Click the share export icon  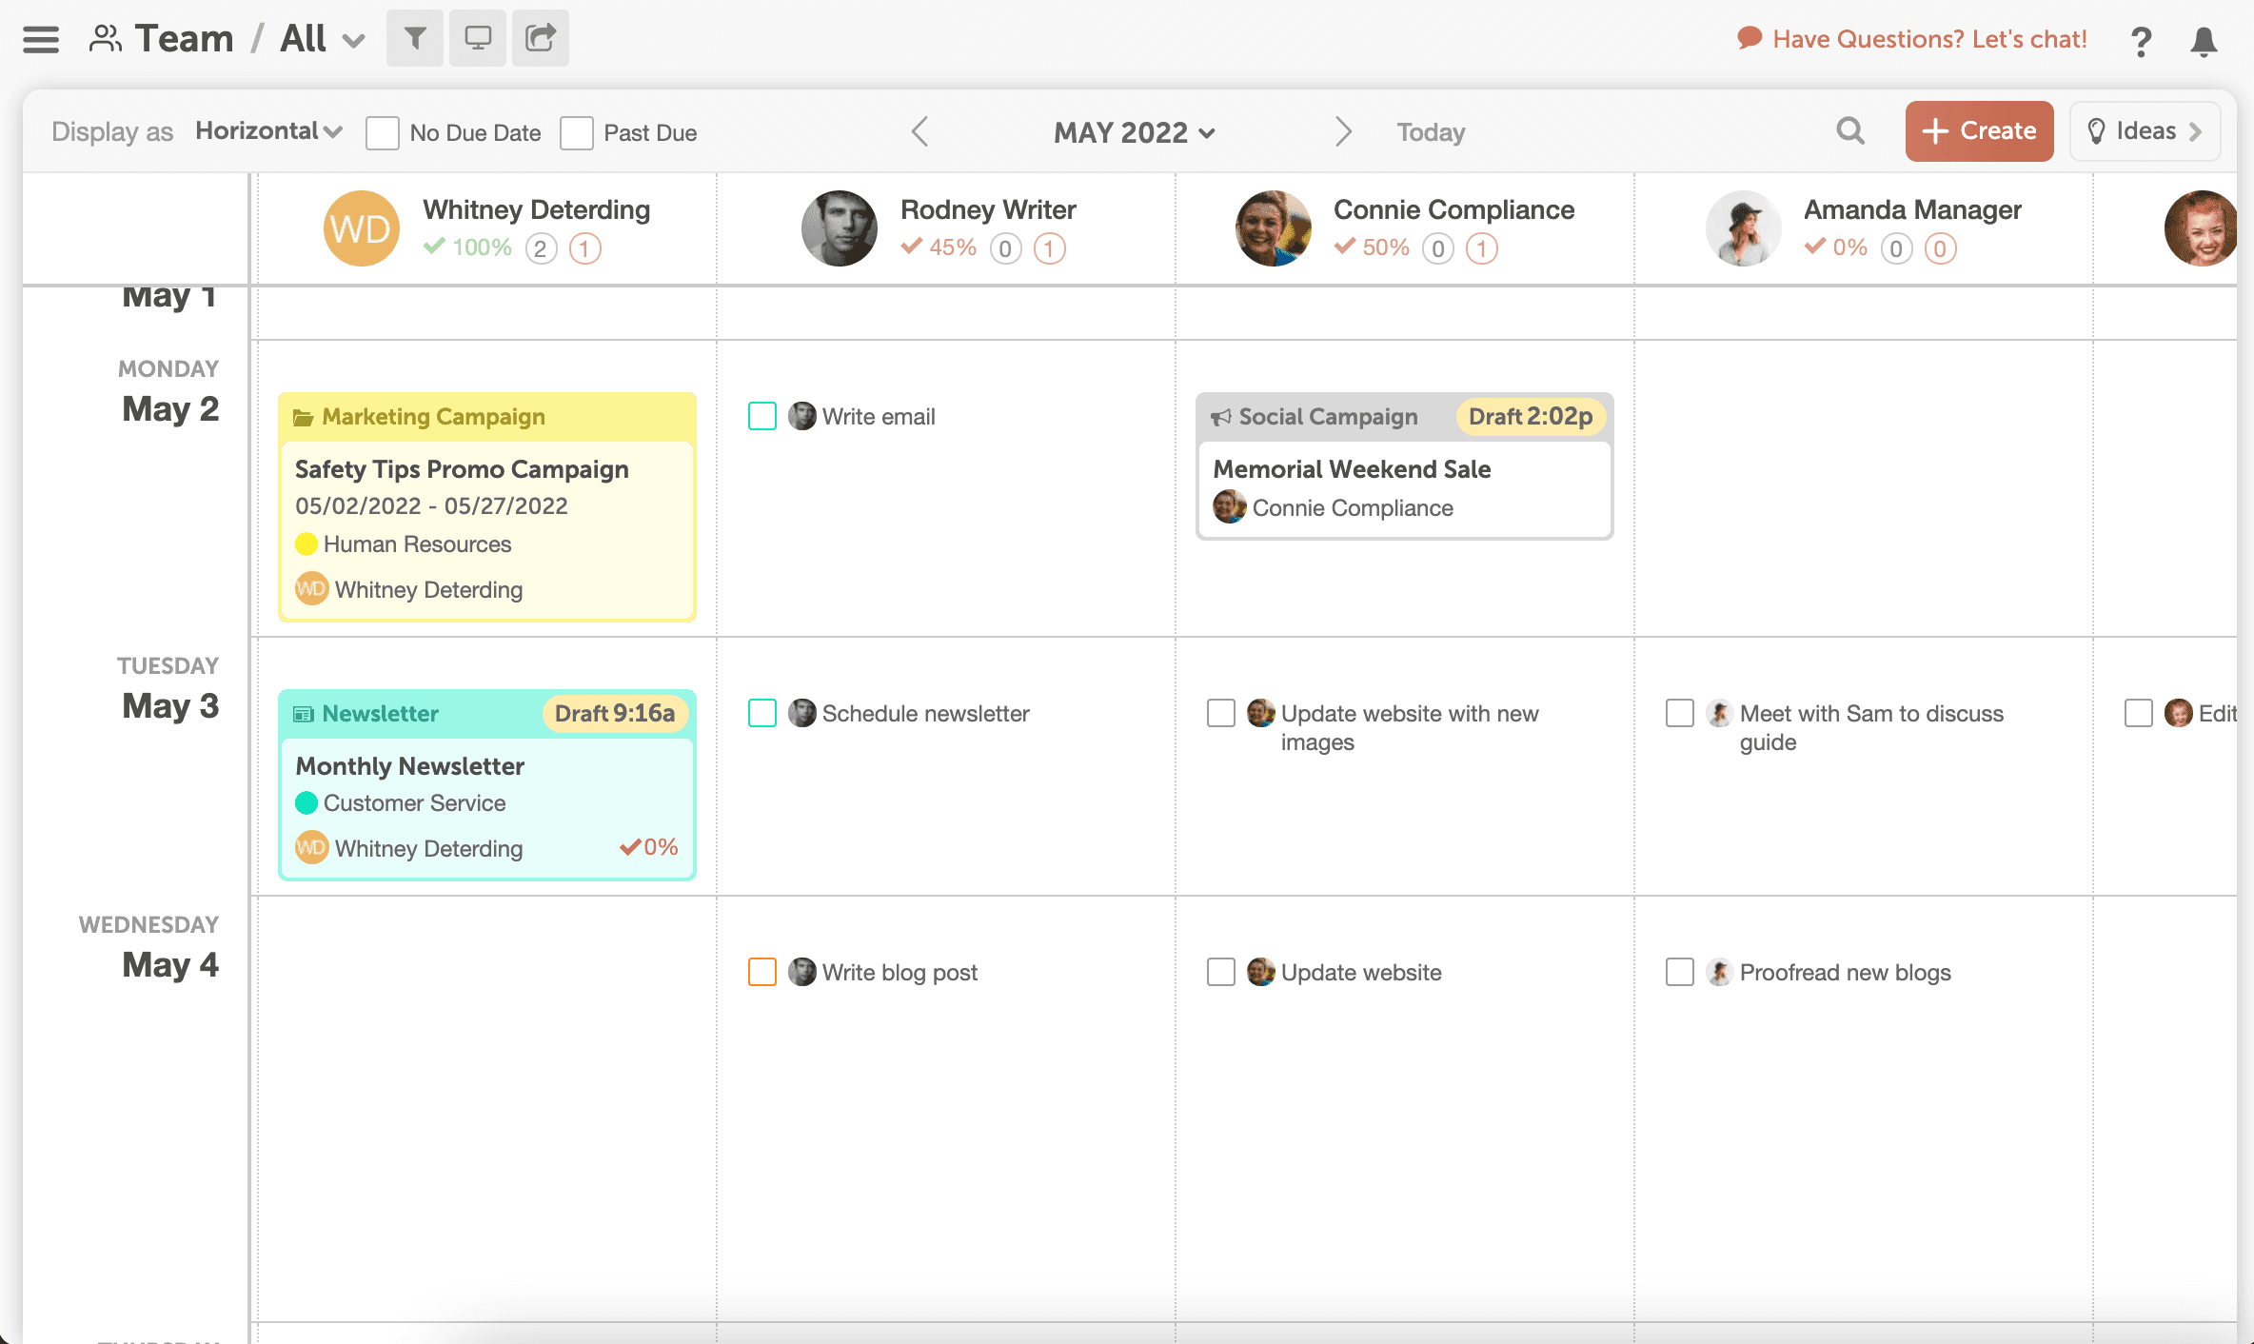point(541,38)
